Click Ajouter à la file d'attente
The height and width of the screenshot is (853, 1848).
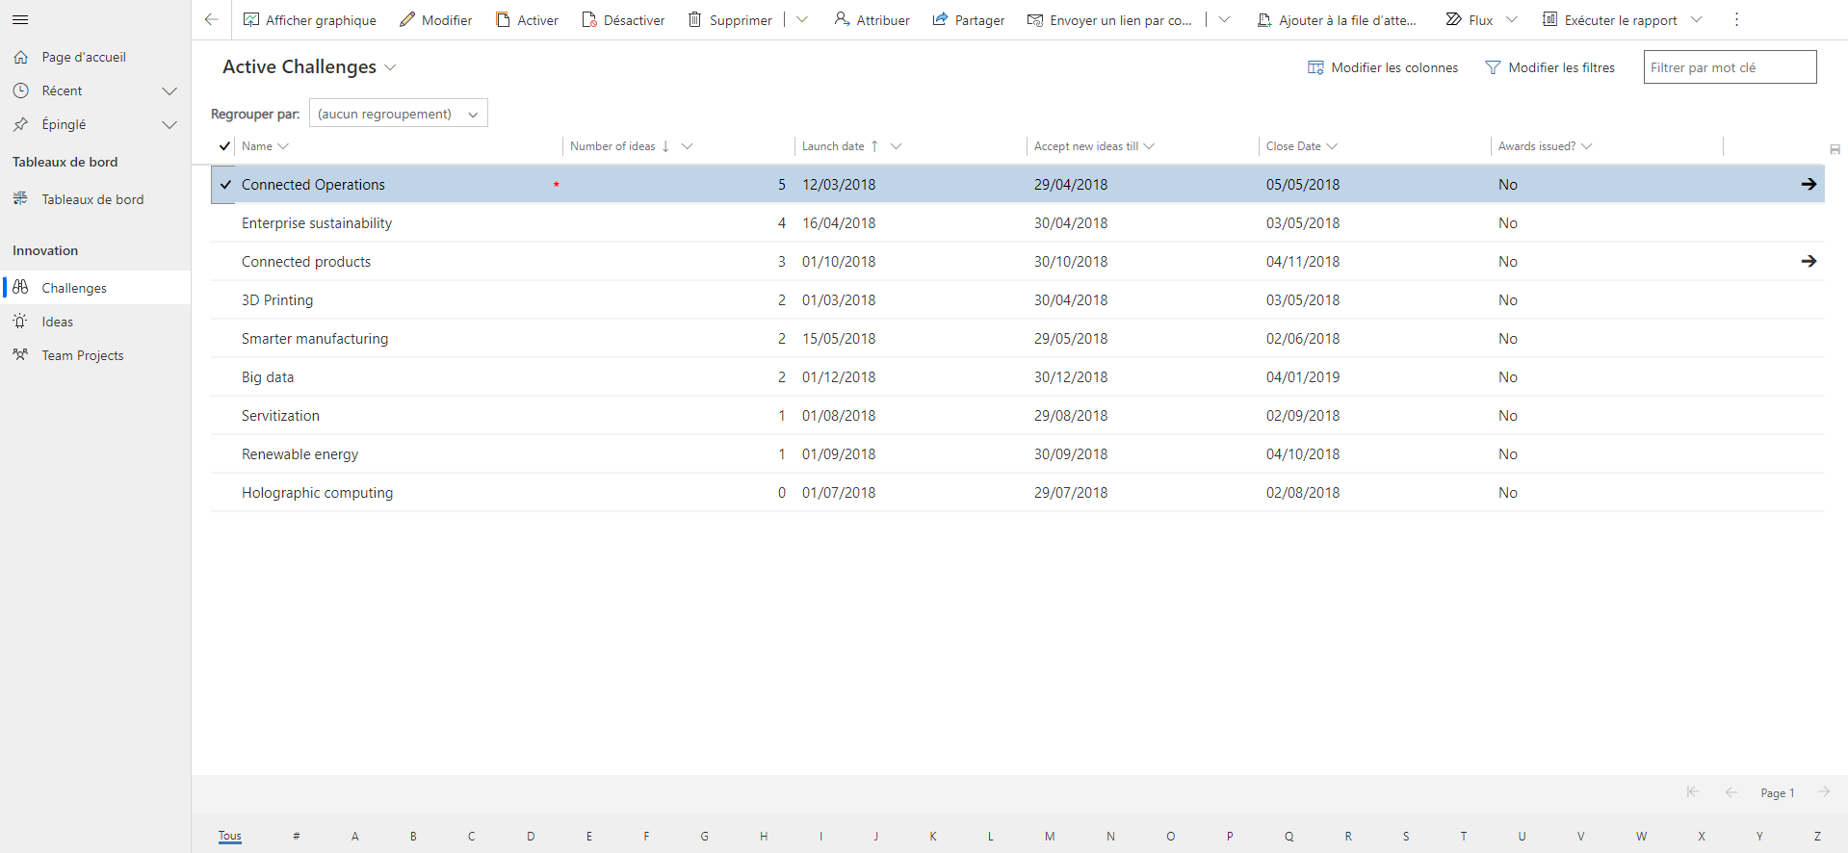[x=1337, y=19]
